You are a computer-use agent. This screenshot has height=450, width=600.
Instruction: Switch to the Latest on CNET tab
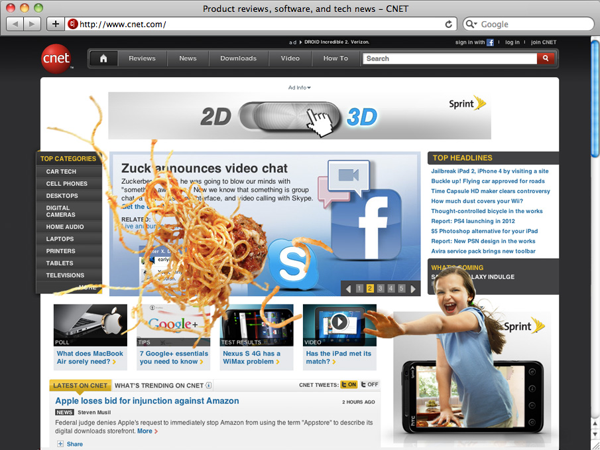coord(80,385)
